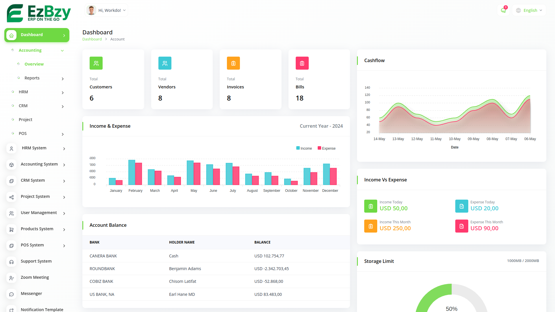Open the Messenger sidebar icon

(x=12, y=294)
